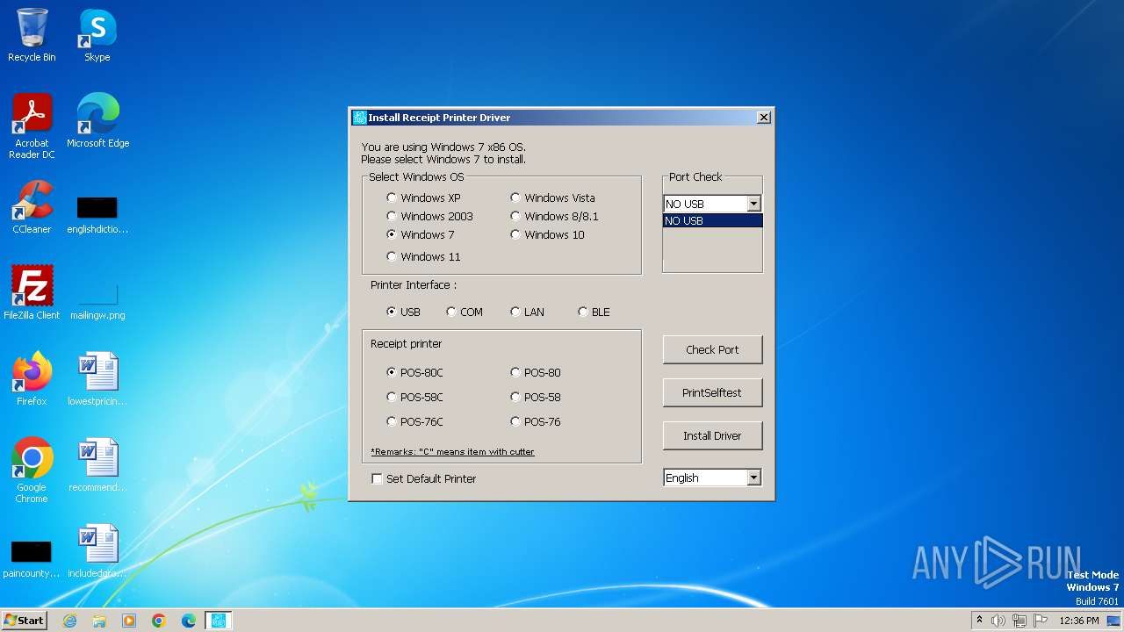The width and height of the screenshot is (1124, 632).
Task: Pick Windows 10 as the OS
Action: click(547, 234)
